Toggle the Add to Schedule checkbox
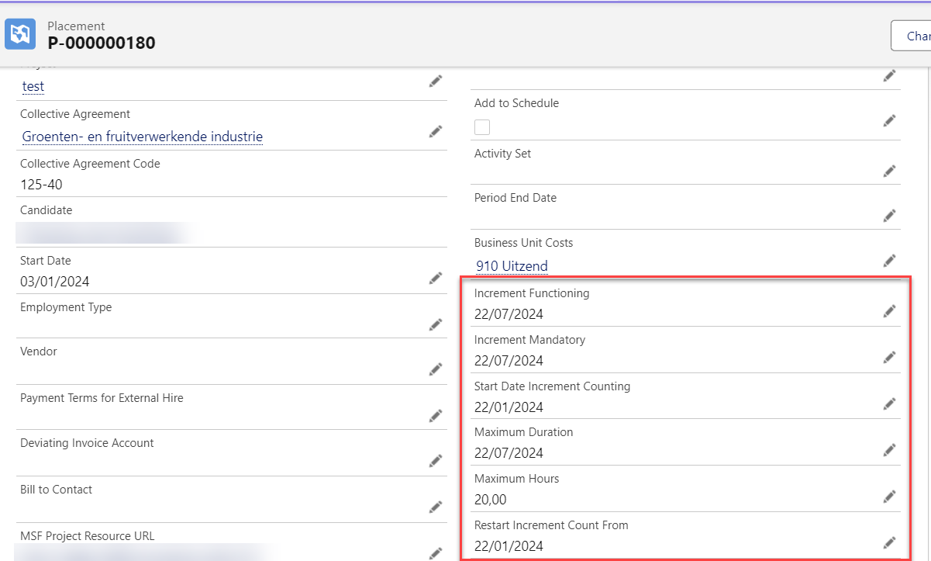The height and width of the screenshot is (561, 931). 482,127
